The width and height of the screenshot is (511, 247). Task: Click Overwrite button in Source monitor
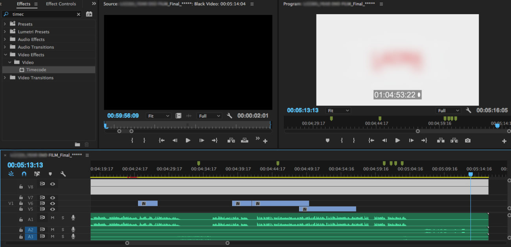(x=244, y=140)
